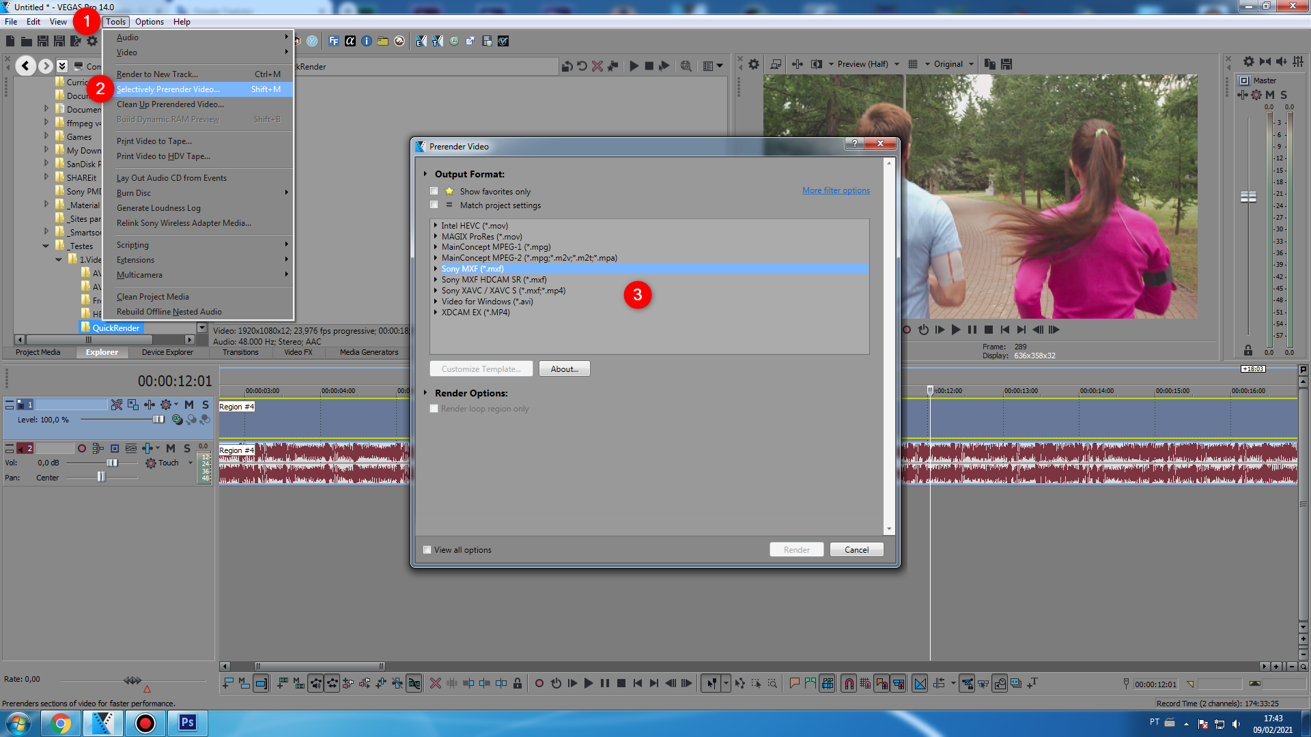Viewport: 1311px width, 737px height.
Task: Click the Cancel button in the Prerender dialog
Action: coord(856,550)
